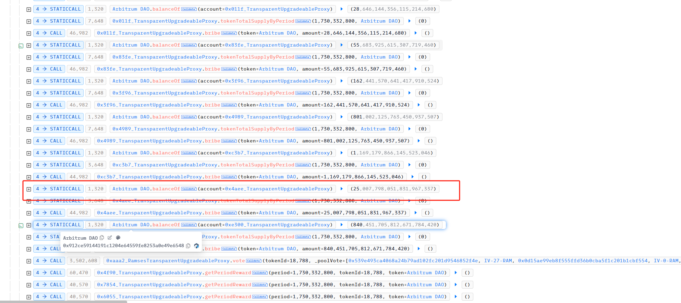Expand the balanceOf 0x4aee call row

click(29, 189)
